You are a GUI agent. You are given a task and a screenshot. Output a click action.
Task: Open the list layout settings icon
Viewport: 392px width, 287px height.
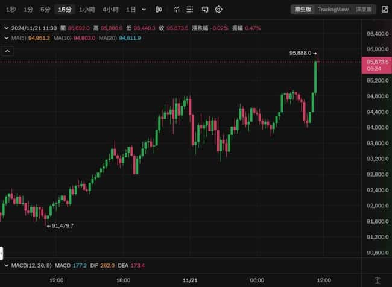click(x=190, y=10)
